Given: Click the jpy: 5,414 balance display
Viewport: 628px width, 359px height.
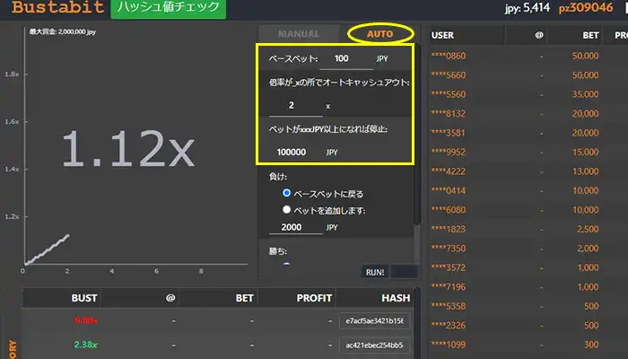Looking at the screenshot, I should [528, 7].
